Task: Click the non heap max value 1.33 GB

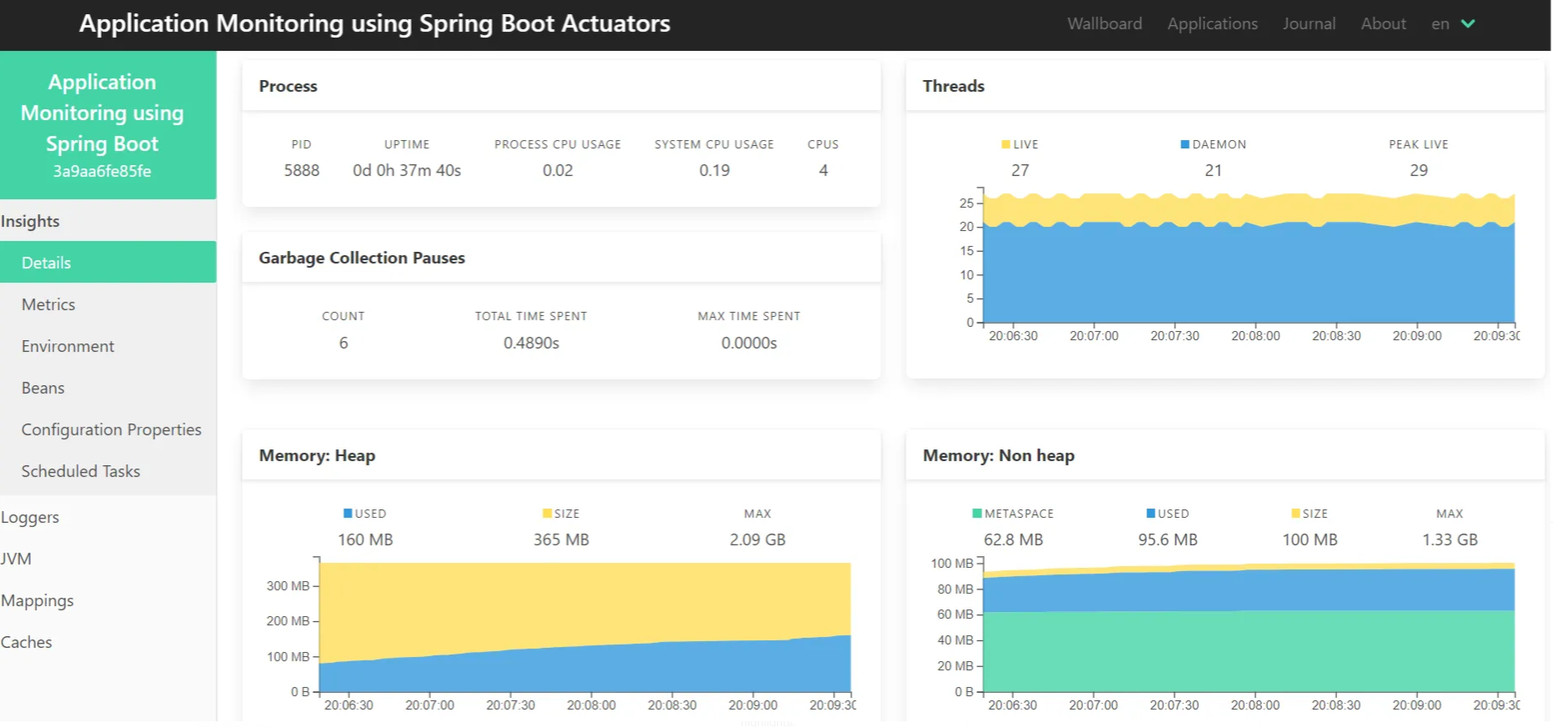Action: [x=1450, y=539]
